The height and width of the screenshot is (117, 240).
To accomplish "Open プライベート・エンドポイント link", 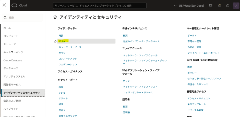I will coord(203,53).
